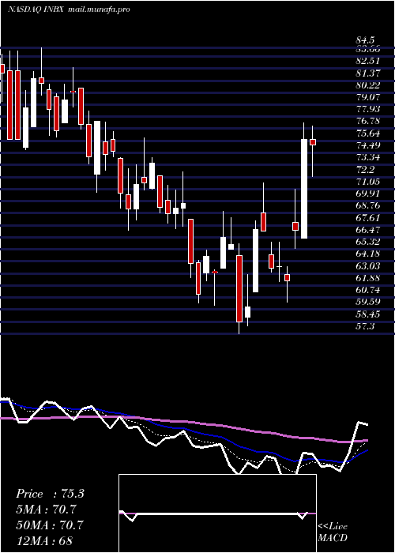Viewport: 395px width, 553px height.
Task: Click the <<Live MACD label
Action: (333, 532)
